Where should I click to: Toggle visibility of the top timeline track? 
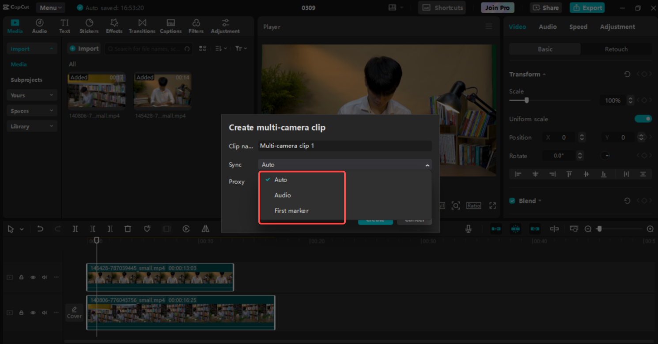click(x=33, y=277)
